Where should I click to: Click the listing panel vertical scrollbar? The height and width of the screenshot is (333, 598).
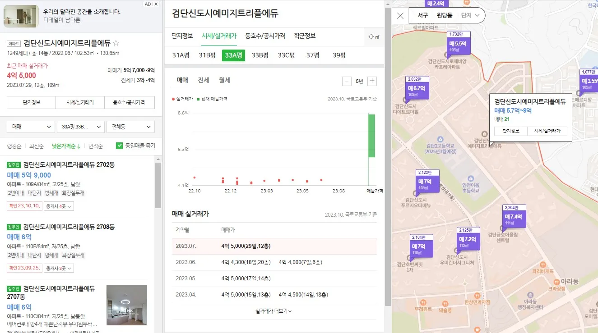(x=158, y=185)
